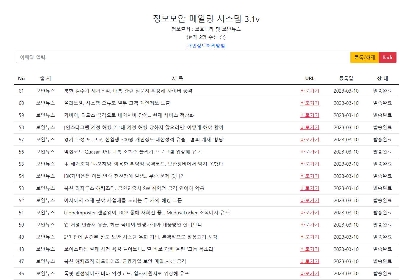Click the '등록일' column header
417x280 pixels.
pos(346,78)
